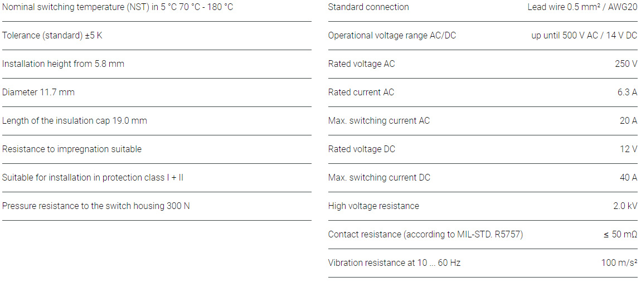Screen dimensions: 641x282
Task: Click Max. switching current AC label
Action: point(379,121)
